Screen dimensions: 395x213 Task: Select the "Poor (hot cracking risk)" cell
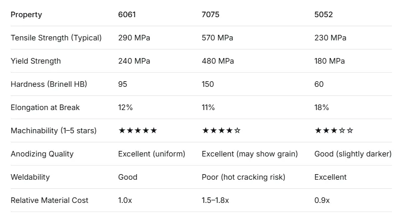pos(243,177)
